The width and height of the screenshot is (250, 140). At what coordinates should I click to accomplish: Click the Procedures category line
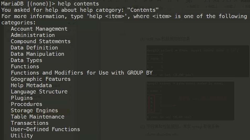[26, 104]
